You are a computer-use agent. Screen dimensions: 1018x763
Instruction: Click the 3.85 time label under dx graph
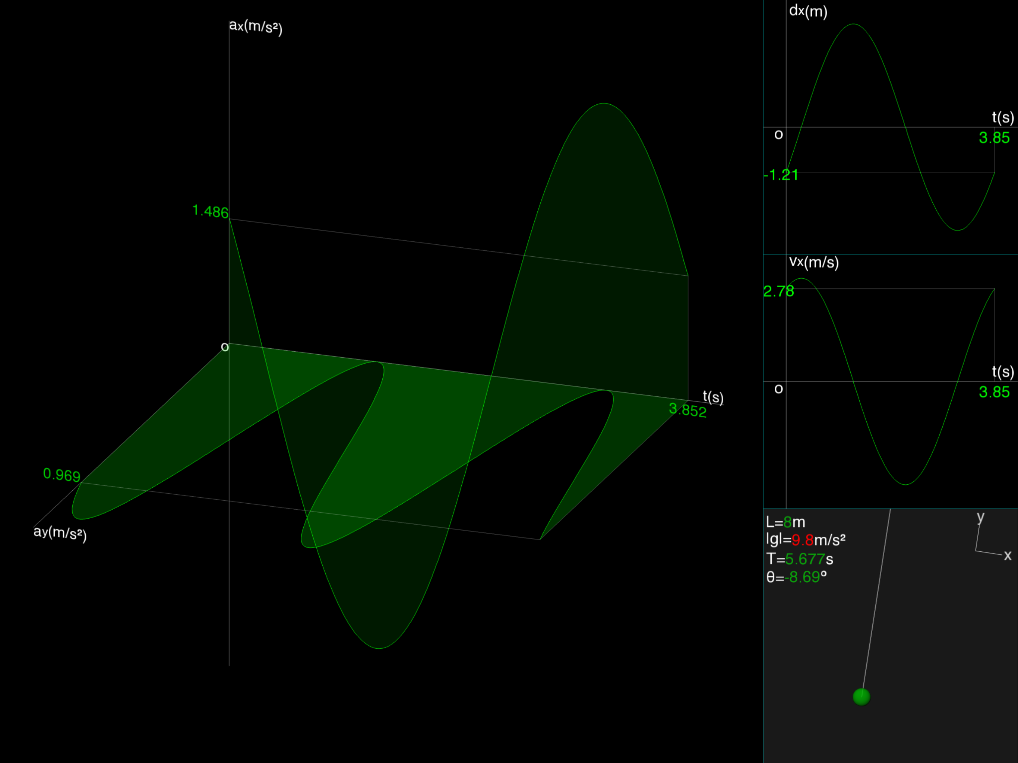click(994, 137)
